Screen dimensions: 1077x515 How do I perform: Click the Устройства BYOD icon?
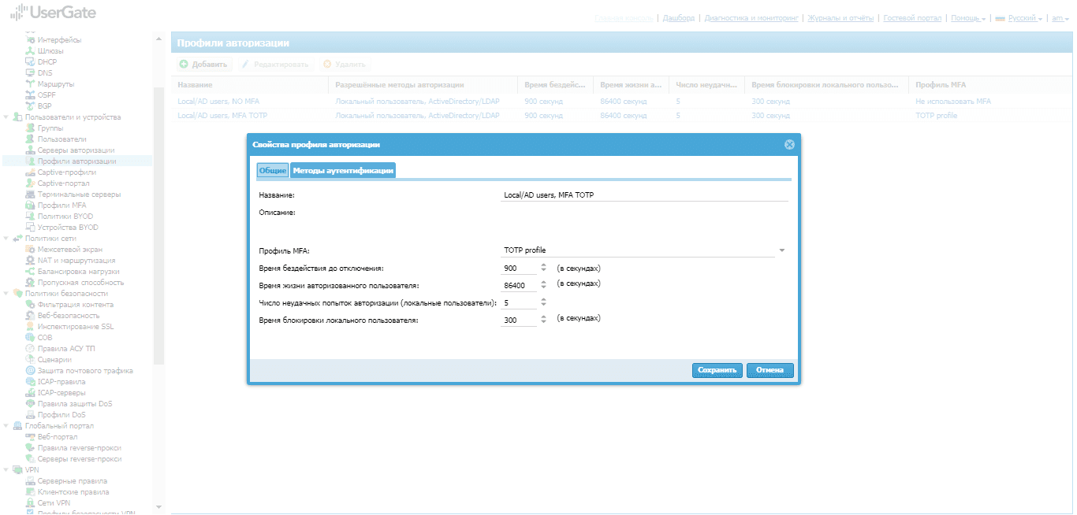(x=31, y=228)
